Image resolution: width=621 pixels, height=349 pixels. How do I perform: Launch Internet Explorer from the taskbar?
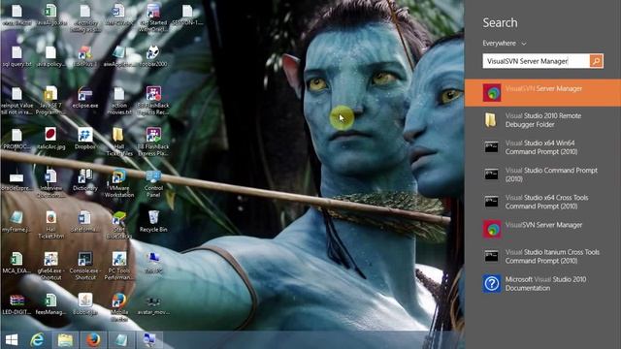point(37,340)
